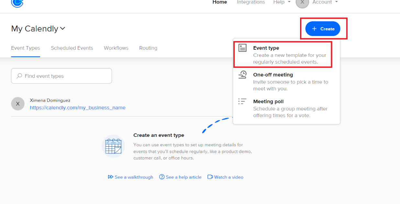The image size is (400, 204).
Task: Click the account avatar circle in header
Action: (x=302, y=3)
